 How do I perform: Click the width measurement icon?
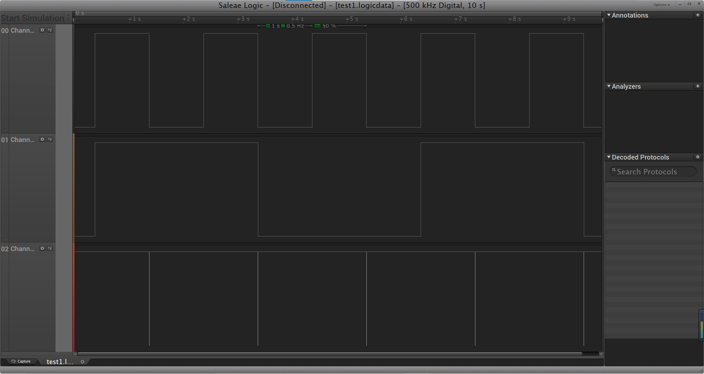tap(268, 26)
